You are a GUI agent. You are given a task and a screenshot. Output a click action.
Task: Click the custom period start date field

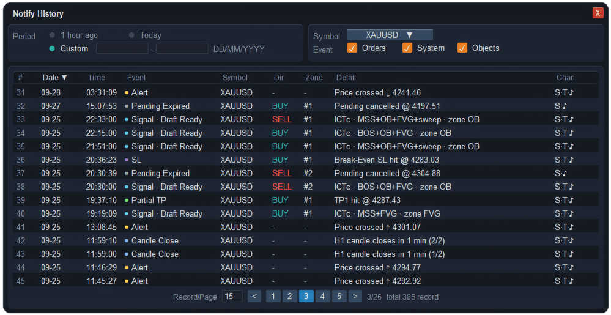click(122, 49)
